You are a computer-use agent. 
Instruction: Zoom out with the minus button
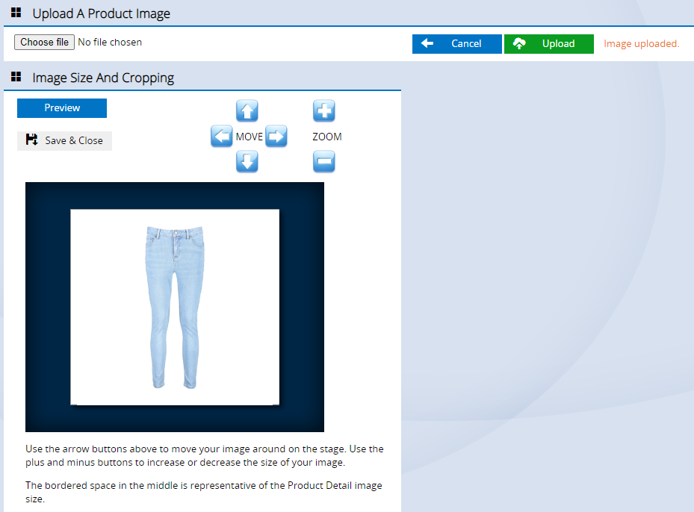324,161
